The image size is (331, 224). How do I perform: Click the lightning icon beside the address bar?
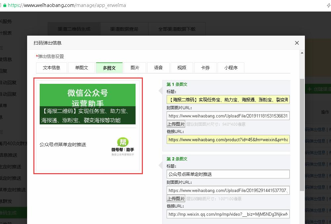click(328, 6)
